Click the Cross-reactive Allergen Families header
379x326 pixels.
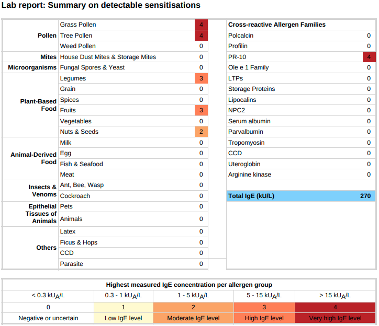(276, 25)
